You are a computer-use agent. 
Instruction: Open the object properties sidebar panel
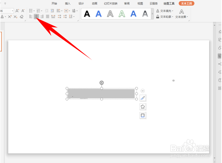coord(220,56)
